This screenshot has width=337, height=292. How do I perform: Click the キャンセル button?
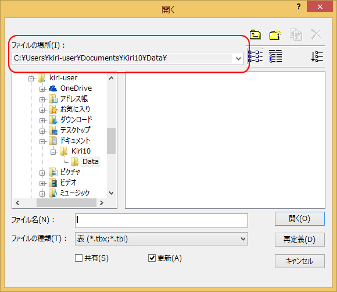[300, 261]
